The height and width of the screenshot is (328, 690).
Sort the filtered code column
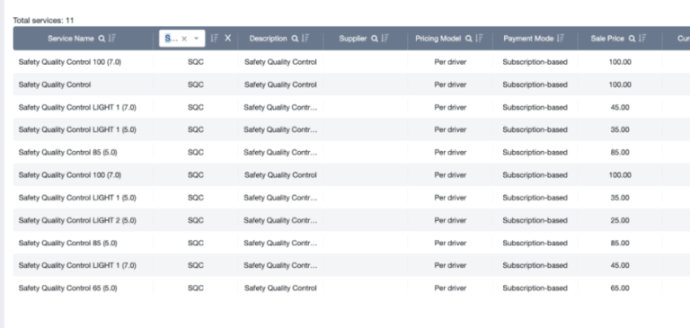click(x=215, y=39)
